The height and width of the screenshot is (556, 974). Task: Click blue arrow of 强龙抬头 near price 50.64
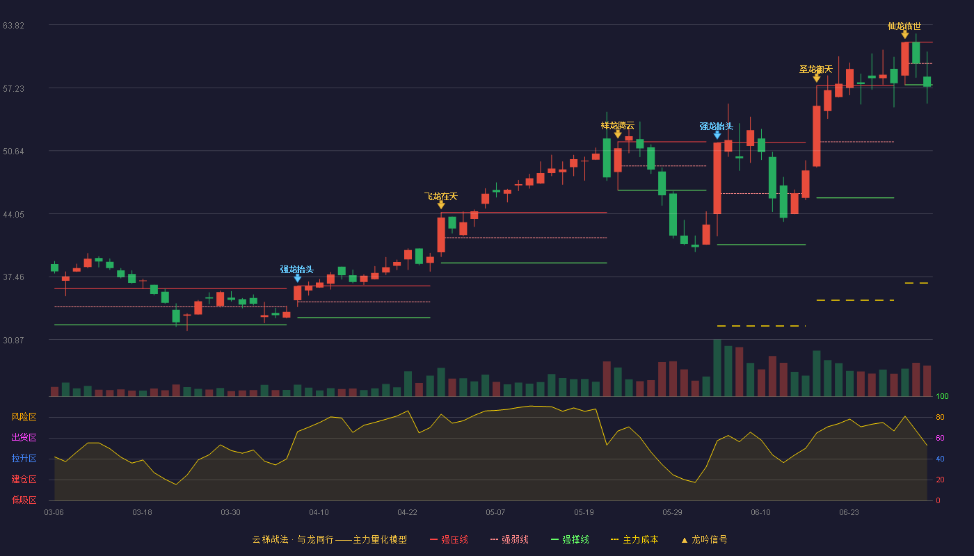pos(717,135)
